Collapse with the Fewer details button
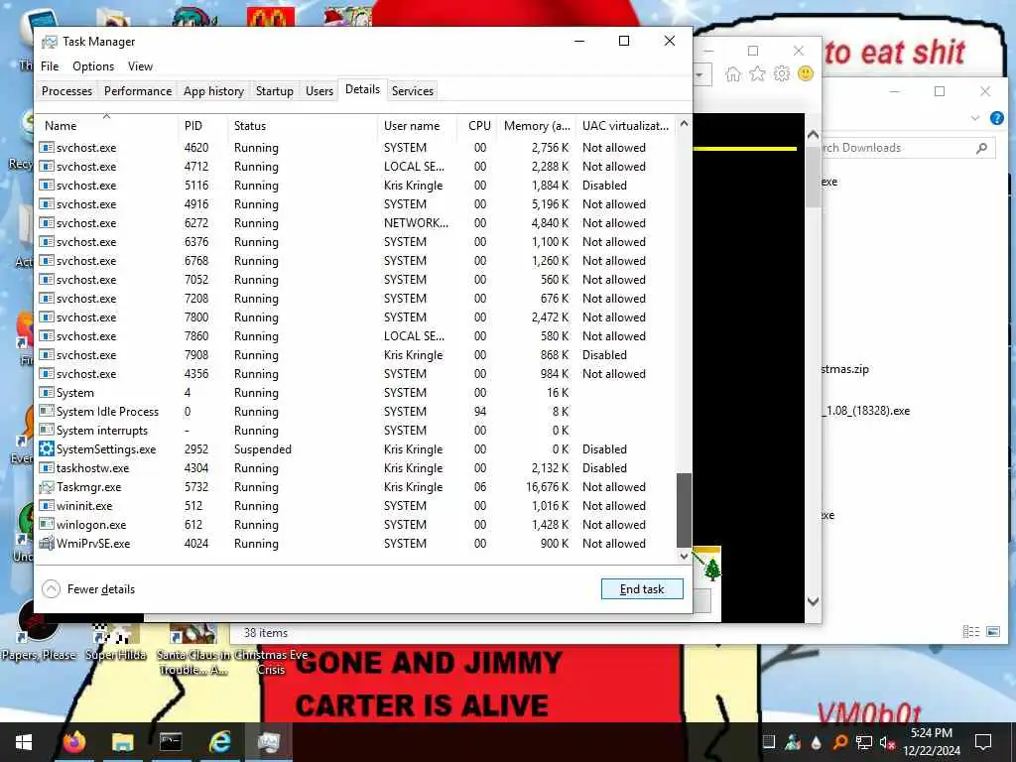The height and width of the screenshot is (762, 1016). click(88, 589)
